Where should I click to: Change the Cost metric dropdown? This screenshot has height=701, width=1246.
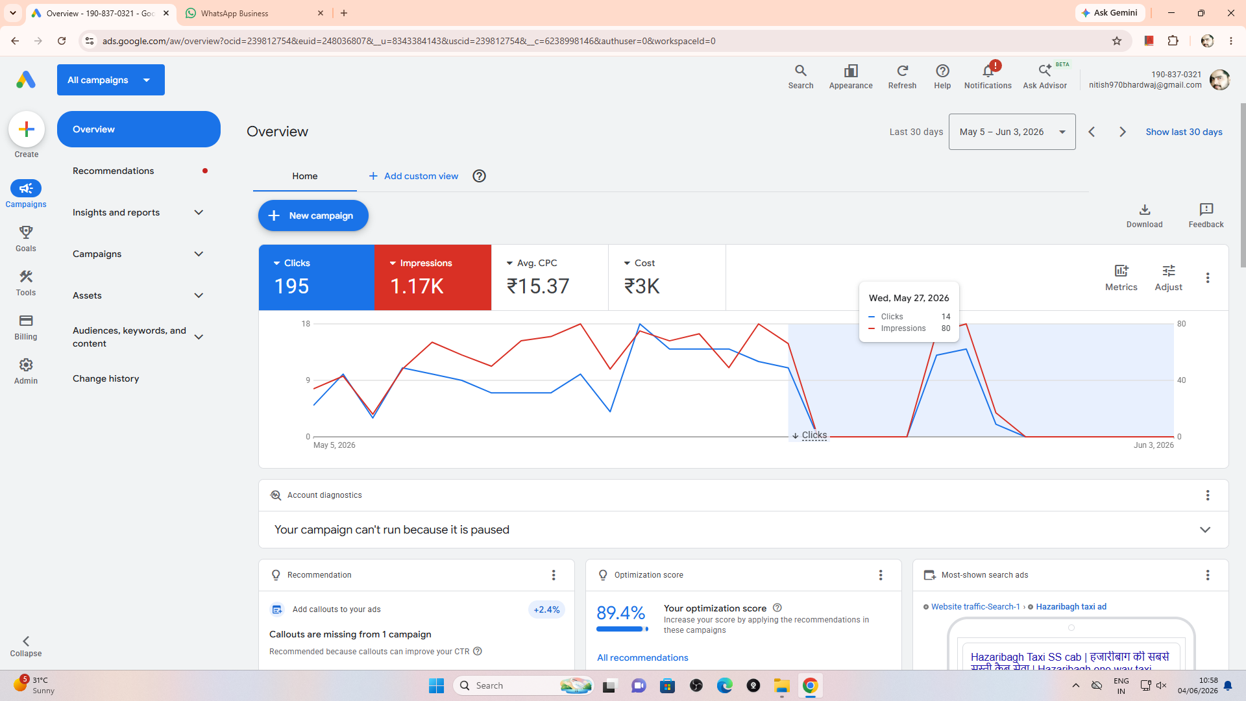(x=639, y=263)
